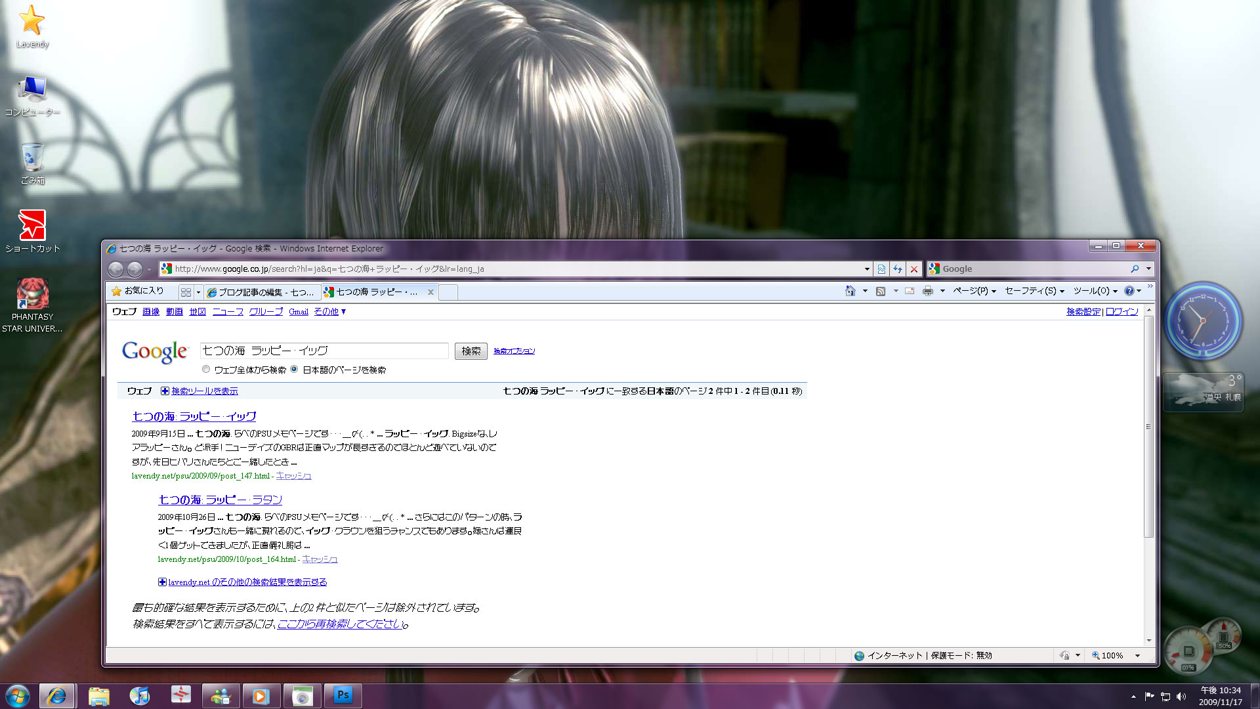The width and height of the screenshot is (1260, 709).
Task: Open the Phantasy Star Universe desktop icon
Action: coord(32,305)
